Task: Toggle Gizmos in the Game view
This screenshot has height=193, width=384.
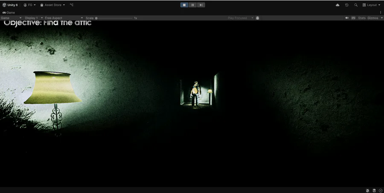Action: click(x=373, y=18)
